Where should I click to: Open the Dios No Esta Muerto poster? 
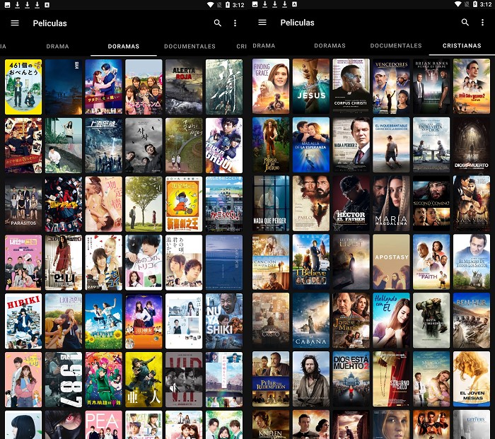click(x=472, y=145)
